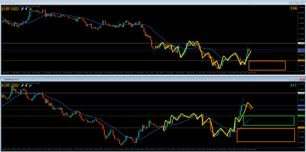Image resolution: width=306 pixels, height=152 pixels.
Task: Expand the arrow beside H4 chart symbol info
Action: [3, 6]
